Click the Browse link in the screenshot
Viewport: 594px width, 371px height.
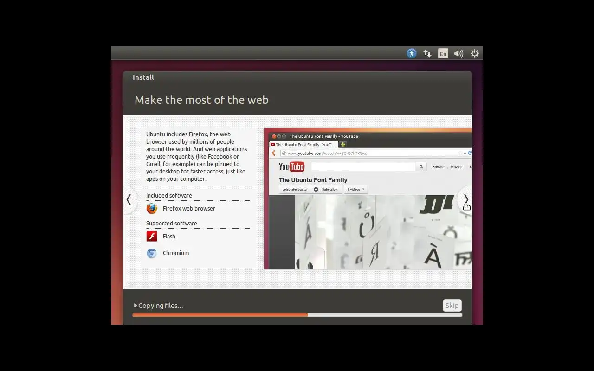438,167
